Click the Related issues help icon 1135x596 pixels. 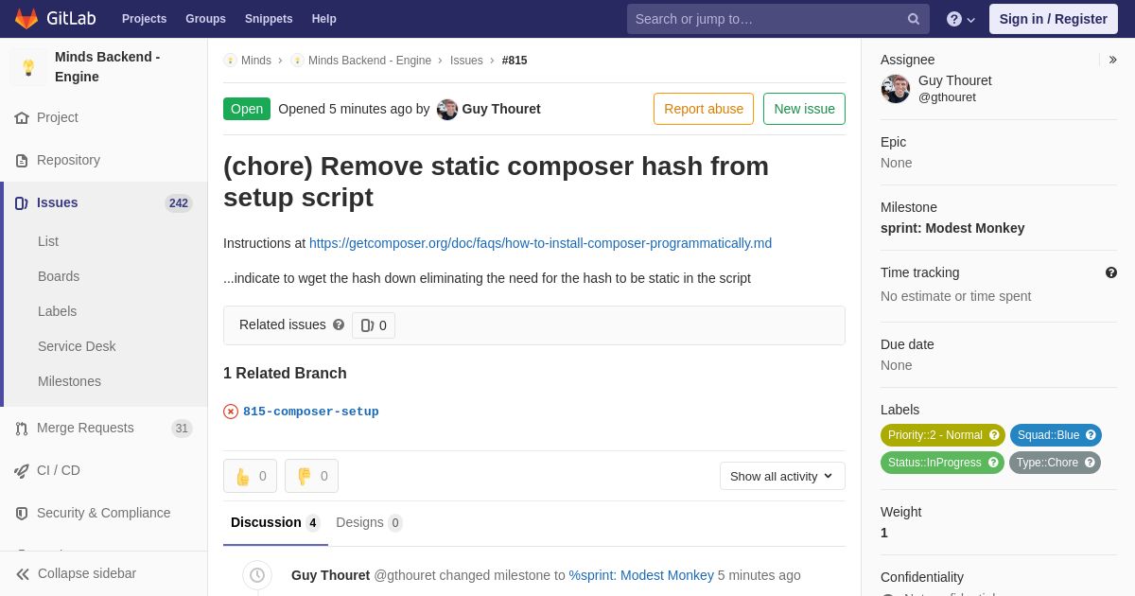coord(339,324)
